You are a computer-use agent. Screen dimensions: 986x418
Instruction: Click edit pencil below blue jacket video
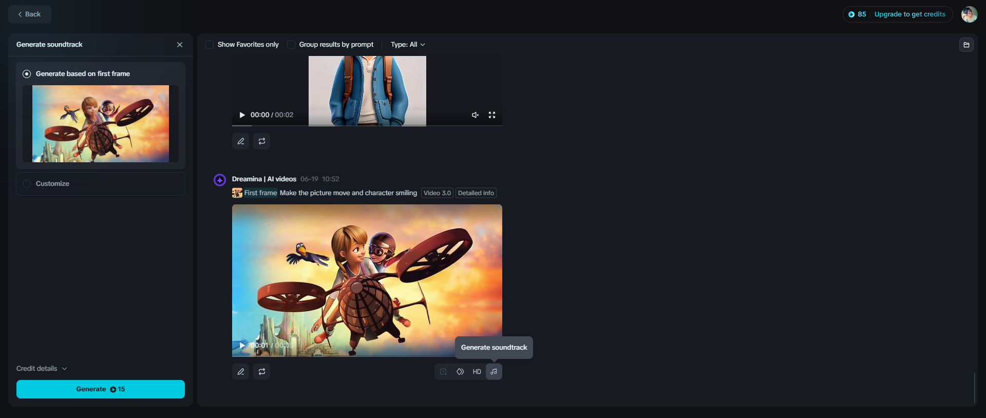tap(241, 141)
